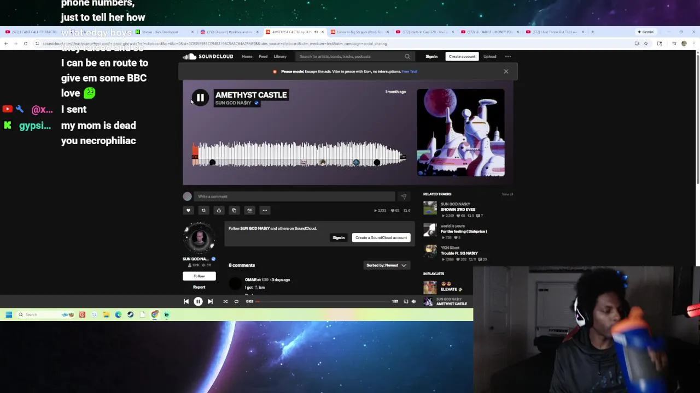
Task: Open the three-dot more menu in top bar
Action: coord(508,56)
